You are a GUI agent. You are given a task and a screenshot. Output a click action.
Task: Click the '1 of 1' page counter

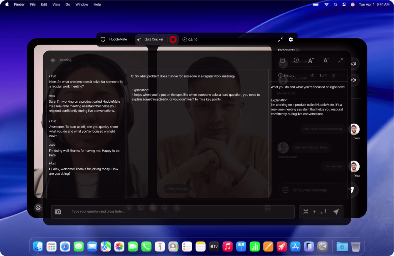[323, 76]
